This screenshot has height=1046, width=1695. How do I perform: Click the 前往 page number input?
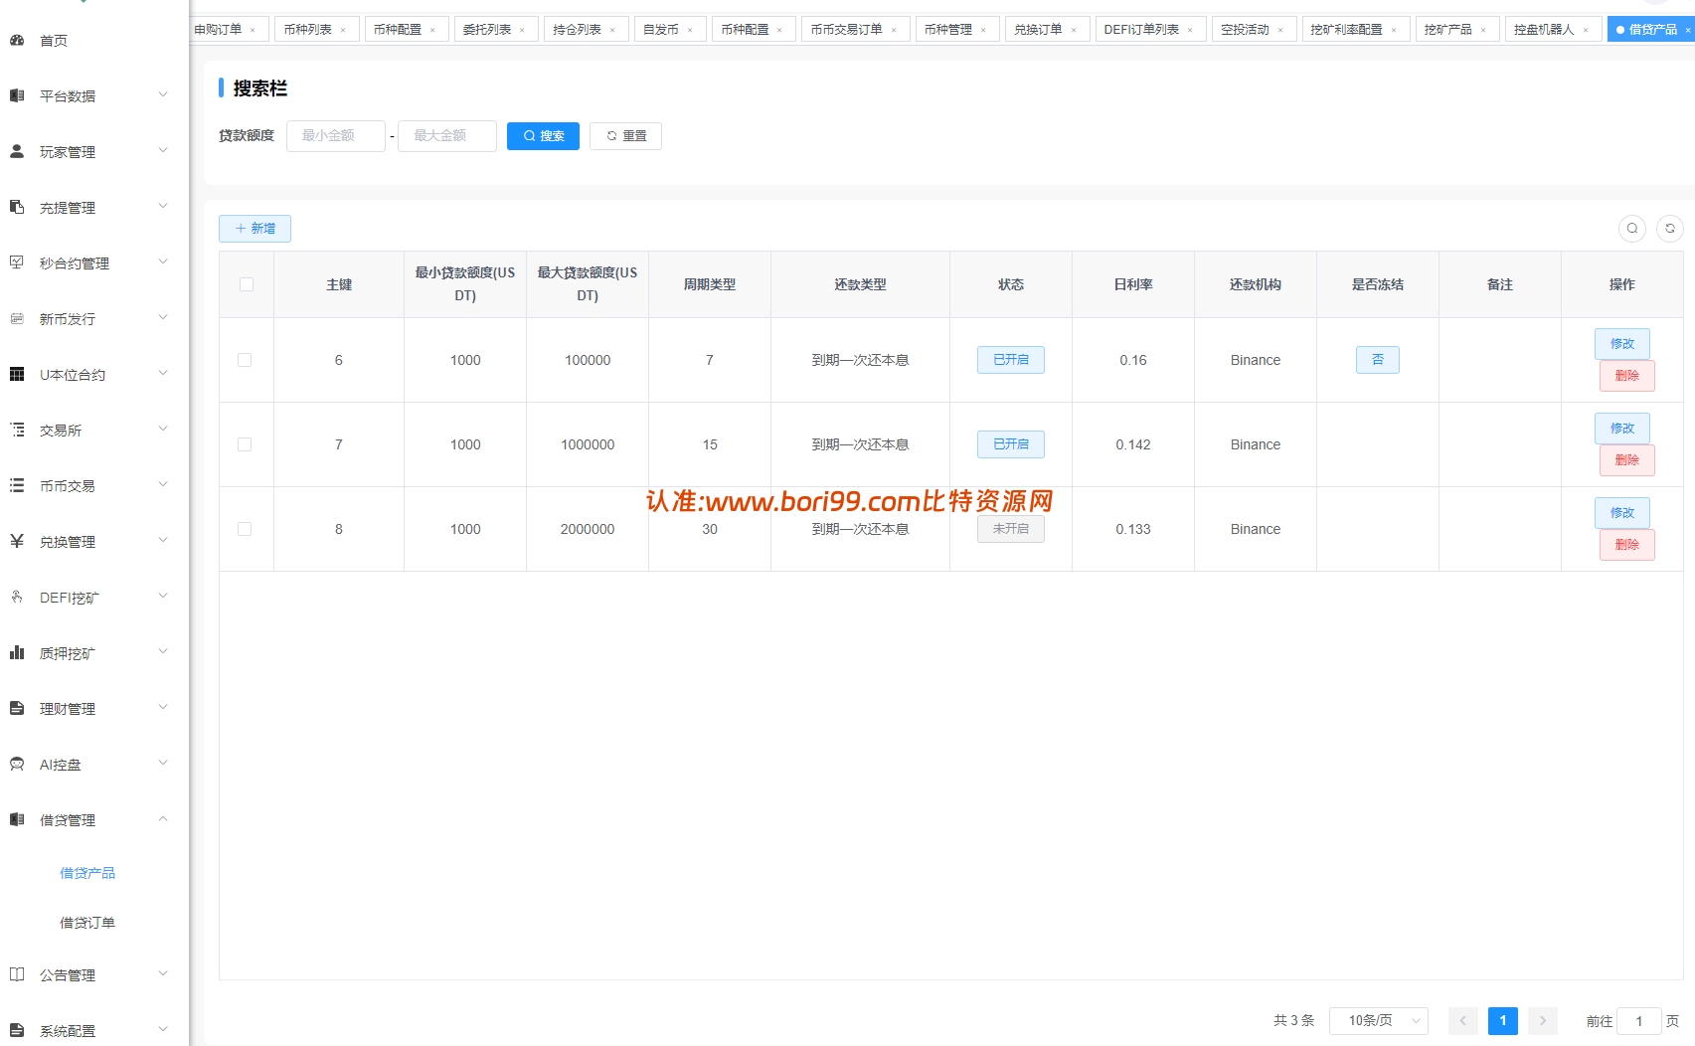click(1639, 1021)
